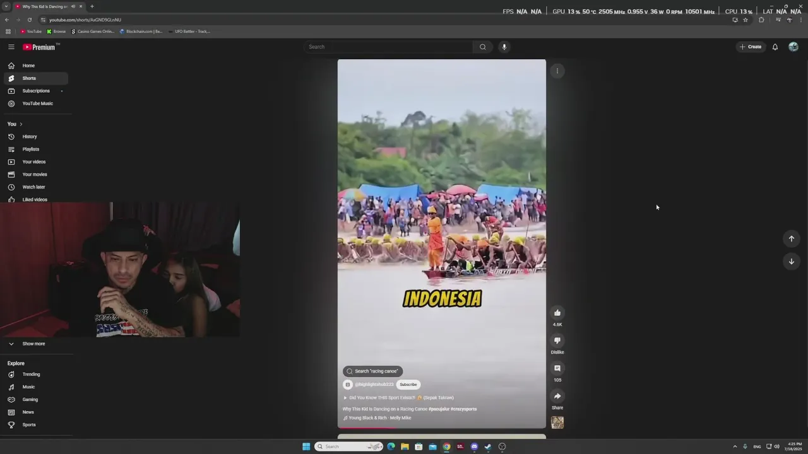This screenshot has width=808, height=454.
Task: Go to the previous Short arrow
Action: click(792, 239)
